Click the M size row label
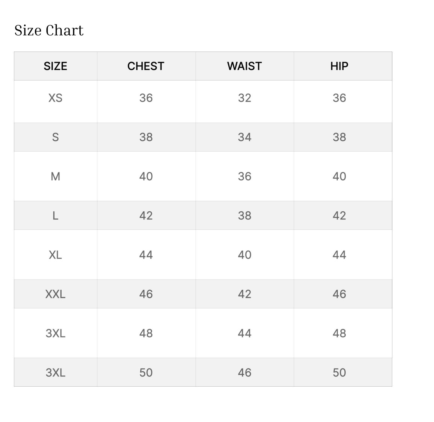Screen dimensions: 434x422 [55, 176]
